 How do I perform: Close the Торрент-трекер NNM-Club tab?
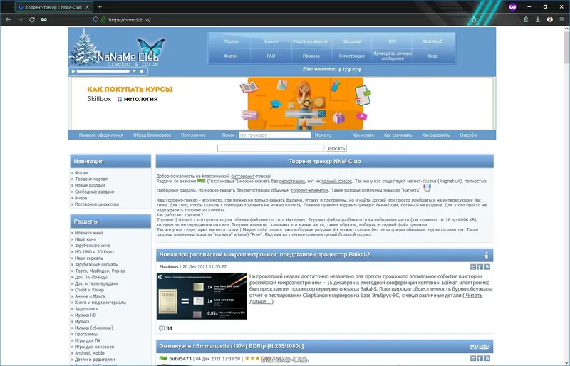click(x=87, y=7)
